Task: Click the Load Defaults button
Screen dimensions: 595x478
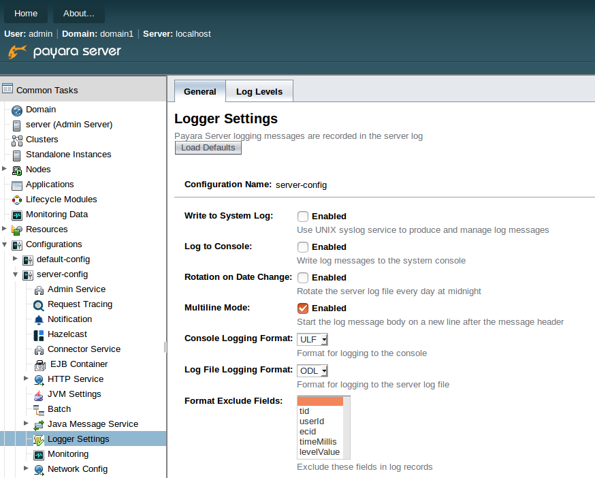Action: tap(208, 148)
